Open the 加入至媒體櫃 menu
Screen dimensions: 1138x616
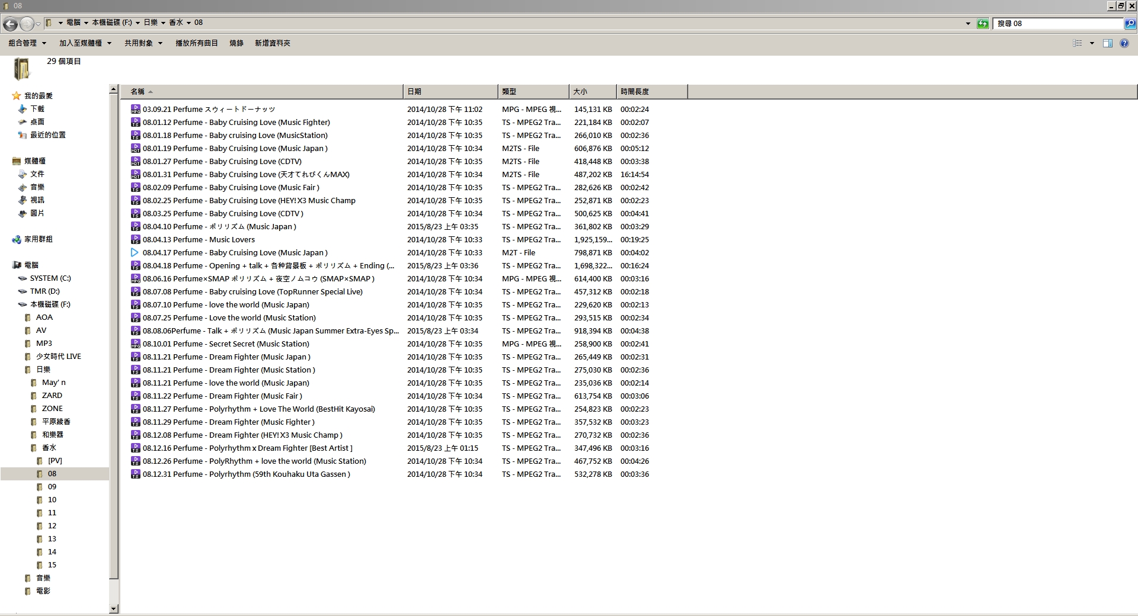pos(85,43)
